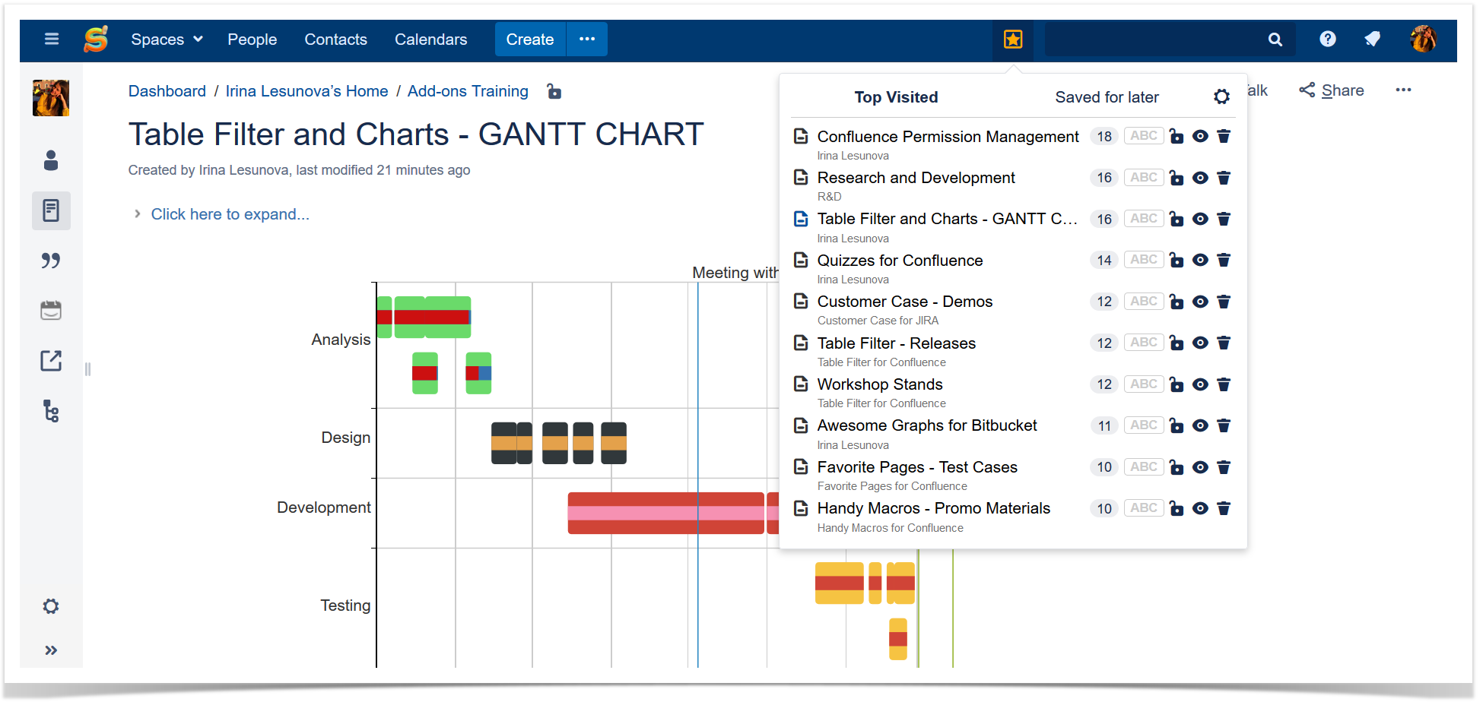
Task: Click the wide red Development Gantt bar
Action: (x=665, y=513)
